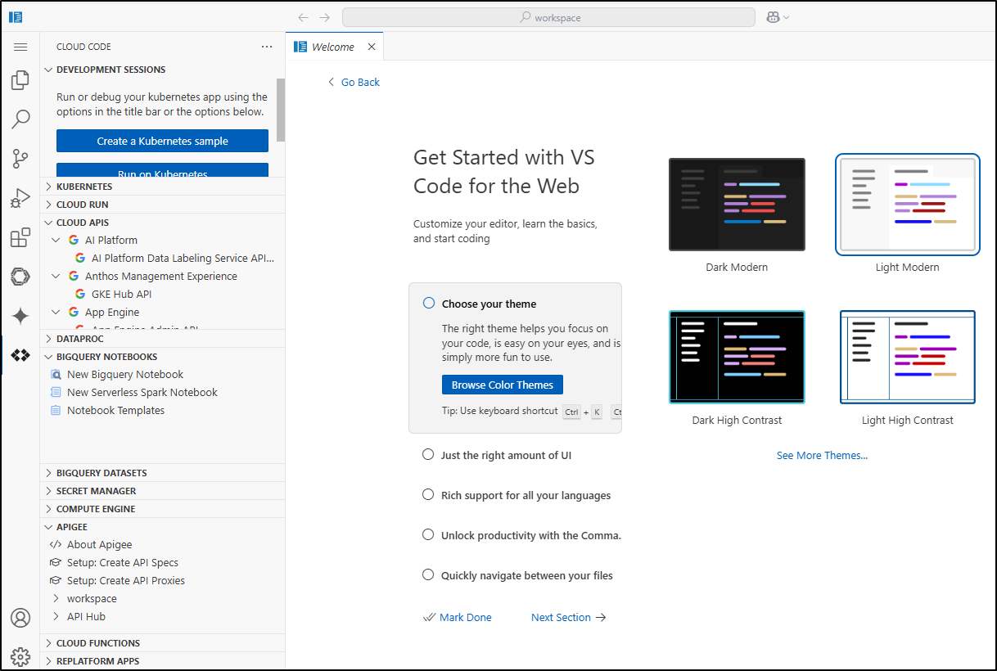This screenshot has height=671, width=997.
Task: Click Create a Kubernetes sample button
Action: click(x=162, y=141)
